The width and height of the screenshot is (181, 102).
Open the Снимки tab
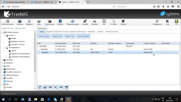click(100, 31)
